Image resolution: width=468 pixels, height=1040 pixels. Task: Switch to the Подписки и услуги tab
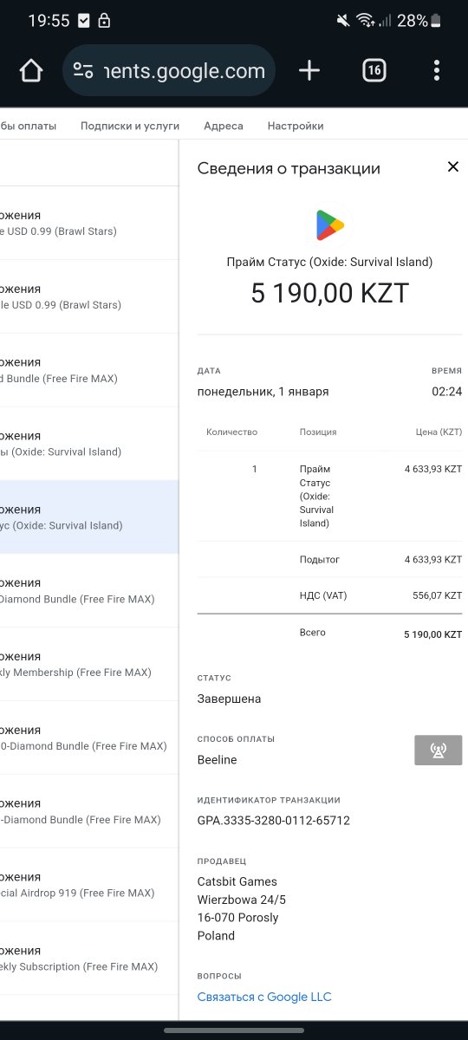(x=130, y=126)
